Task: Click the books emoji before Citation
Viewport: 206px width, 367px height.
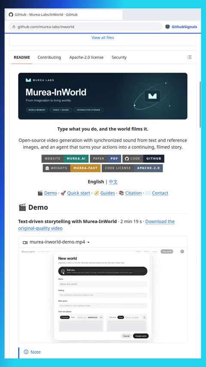Action: tap(121, 193)
